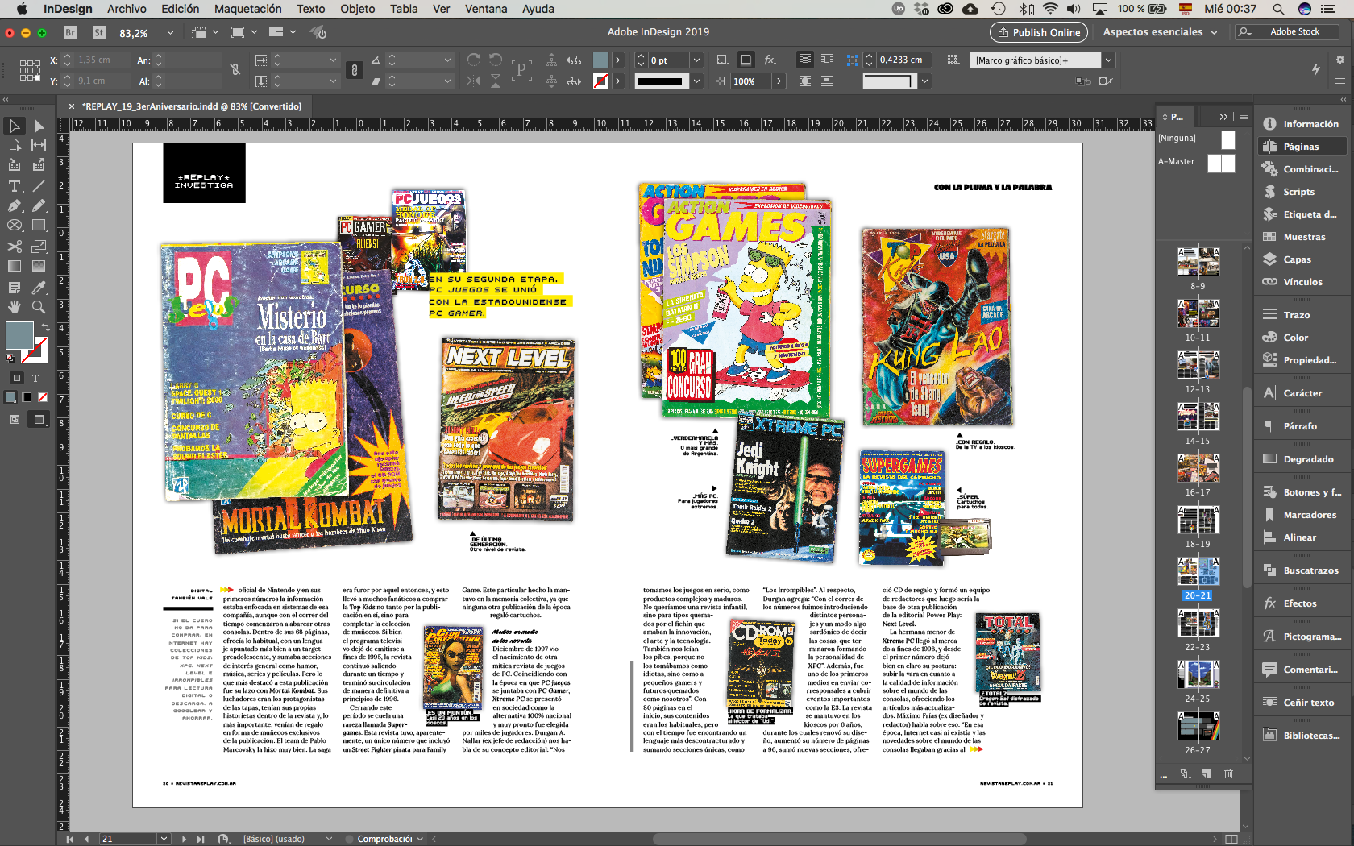This screenshot has width=1354, height=846.
Task: Select the Free Transform tool
Action: [x=39, y=247]
